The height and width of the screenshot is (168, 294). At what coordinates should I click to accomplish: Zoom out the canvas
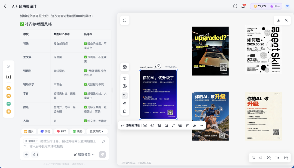click(269, 158)
